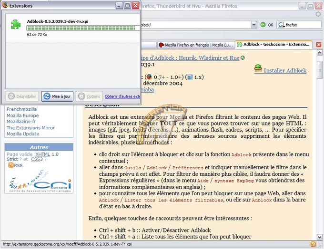Click the Autres sidebar section header
The width and height of the screenshot is (324, 249).
click(39, 147)
